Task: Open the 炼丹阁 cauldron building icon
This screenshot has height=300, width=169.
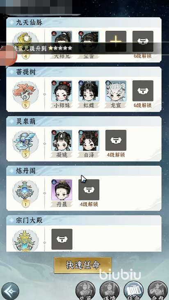Action: pyautogui.click(x=25, y=193)
